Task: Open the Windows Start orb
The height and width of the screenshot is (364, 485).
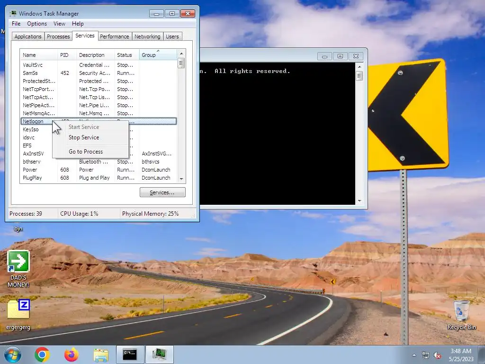Action: pyautogui.click(x=13, y=355)
